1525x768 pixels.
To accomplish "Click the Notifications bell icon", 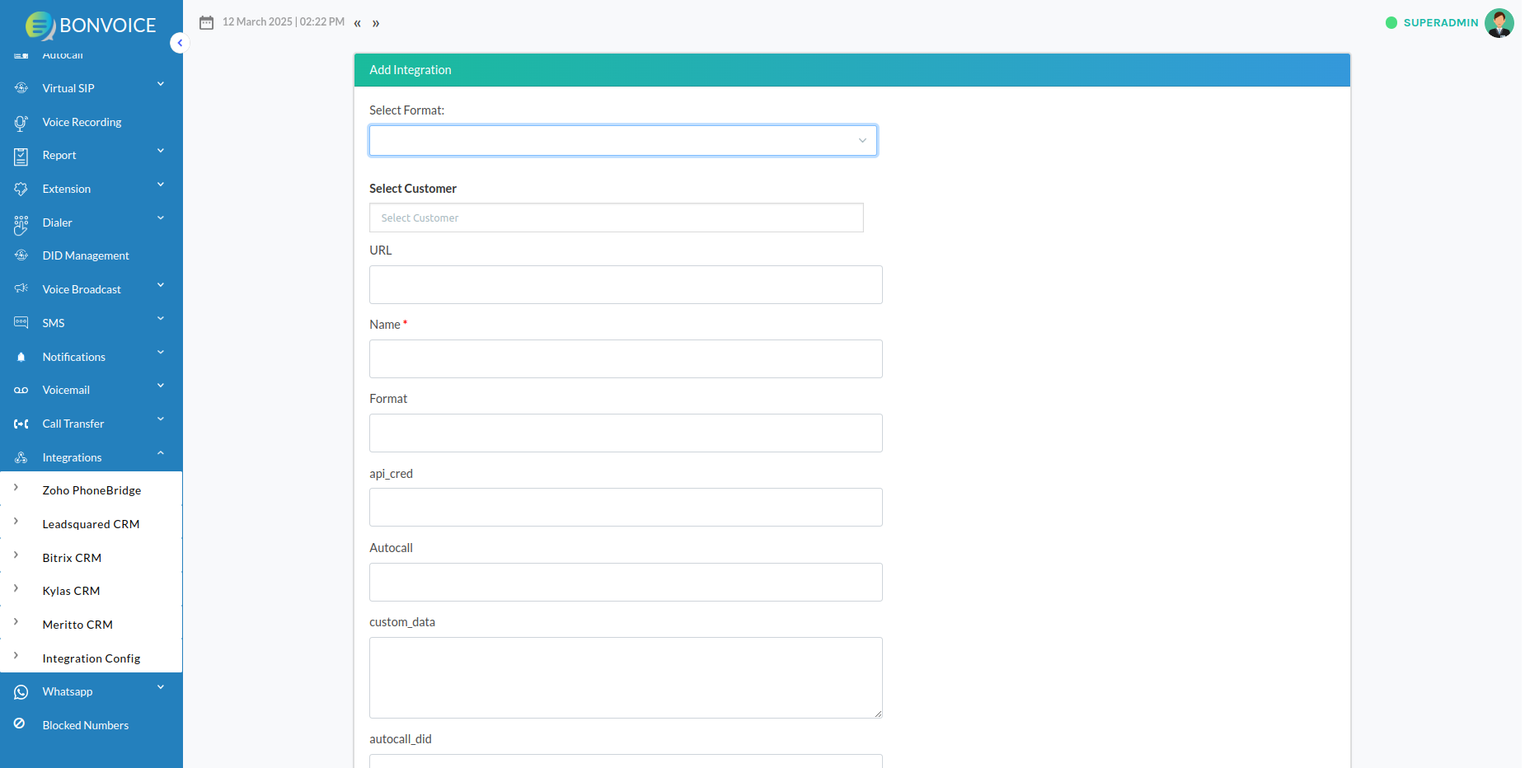I will click(x=21, y=357).
